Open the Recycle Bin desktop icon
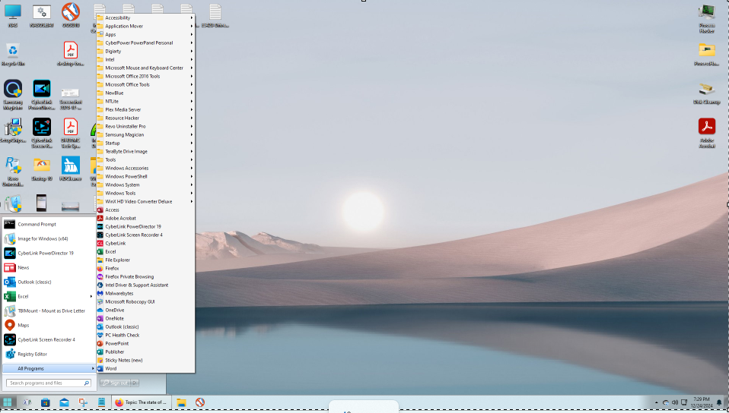The image size is (729, 413). pyautogui.click(x=13, y=55)
